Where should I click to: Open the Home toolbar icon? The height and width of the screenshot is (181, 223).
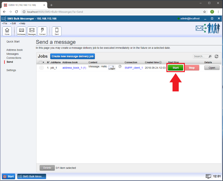point(7,31)
